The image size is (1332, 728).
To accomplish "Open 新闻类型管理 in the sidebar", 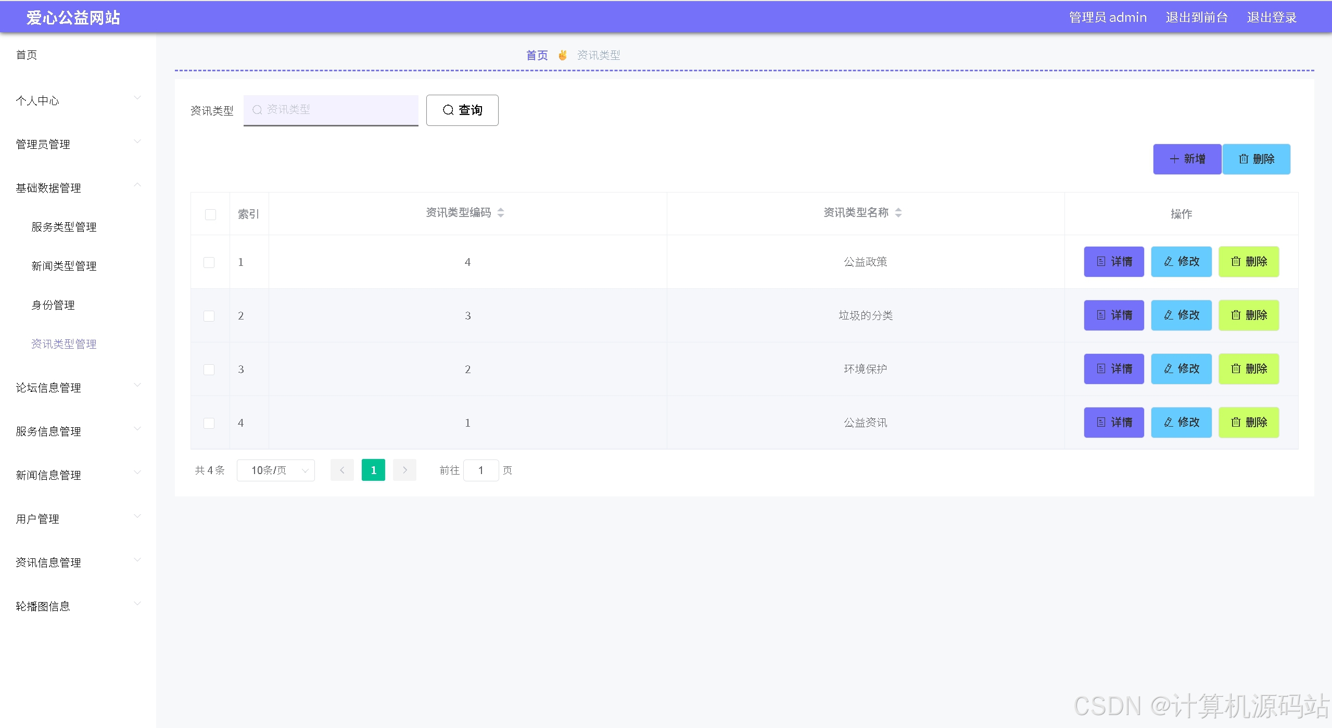I will 64,266.
